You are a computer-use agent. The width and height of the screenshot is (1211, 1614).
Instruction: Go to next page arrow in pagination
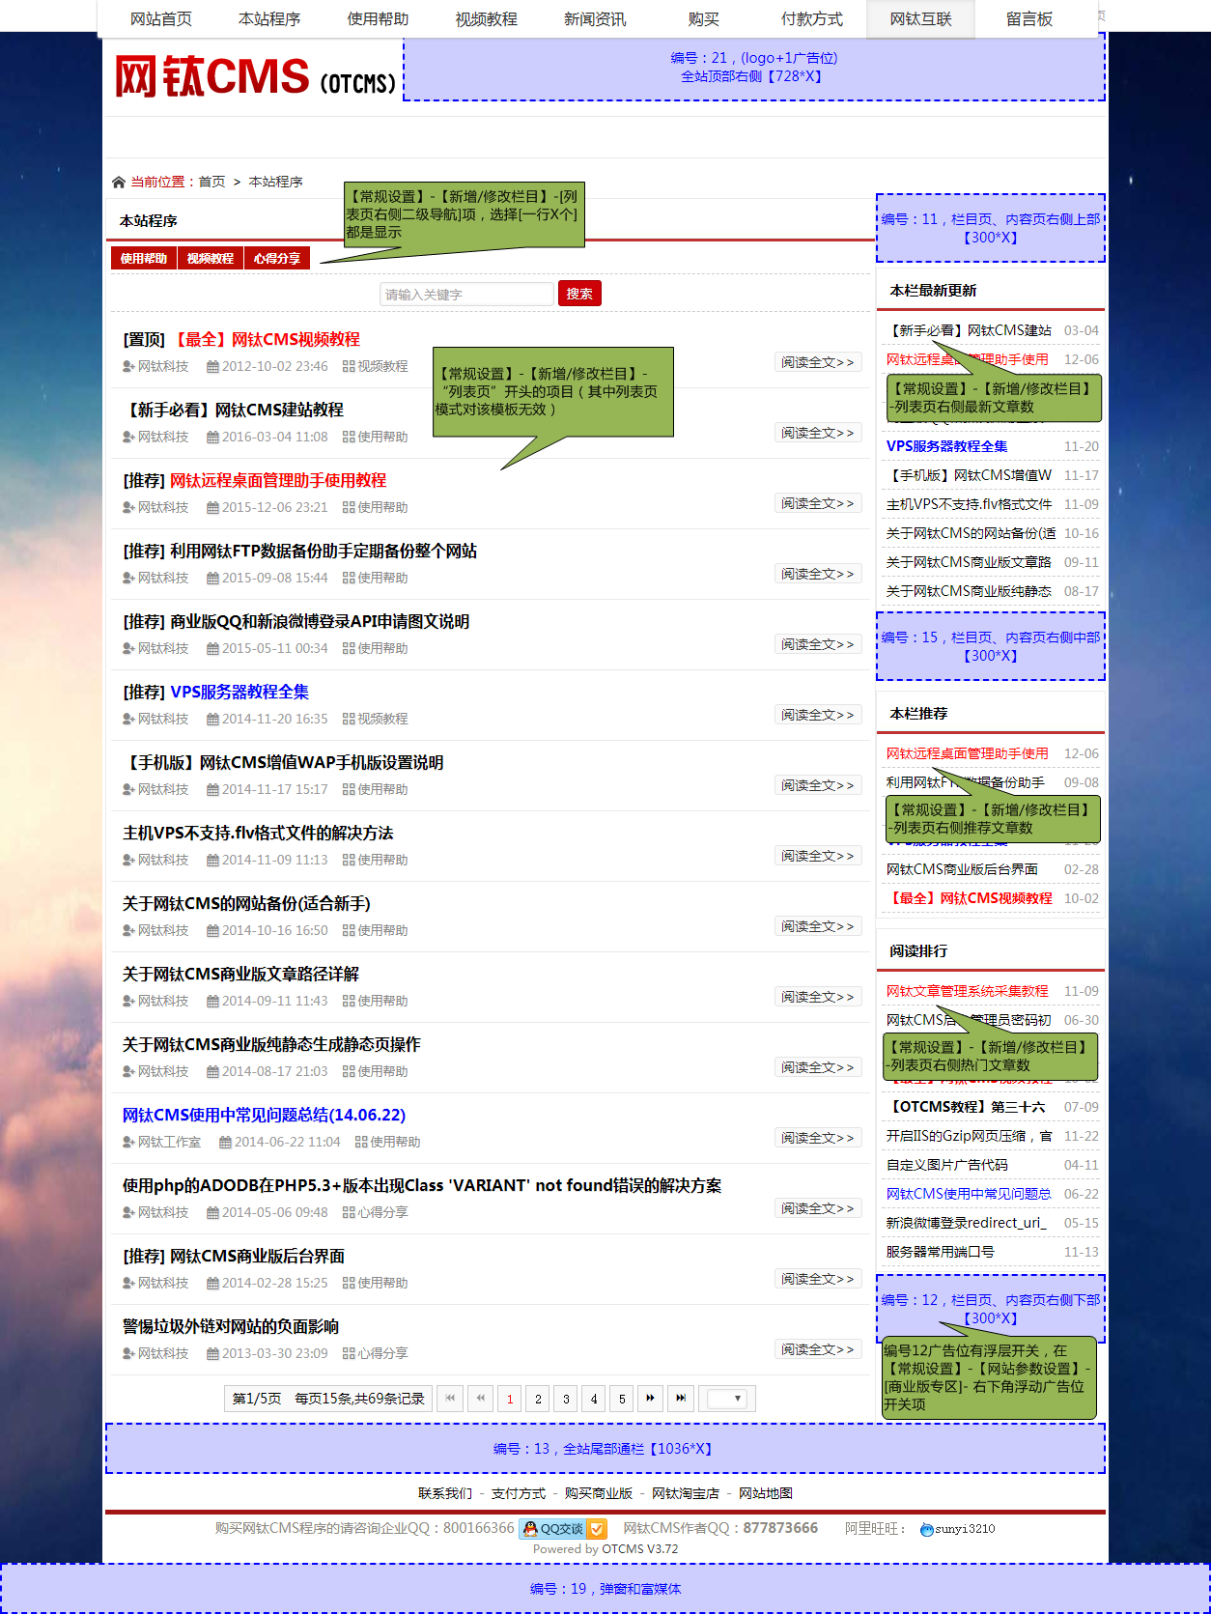(651, 1398)
